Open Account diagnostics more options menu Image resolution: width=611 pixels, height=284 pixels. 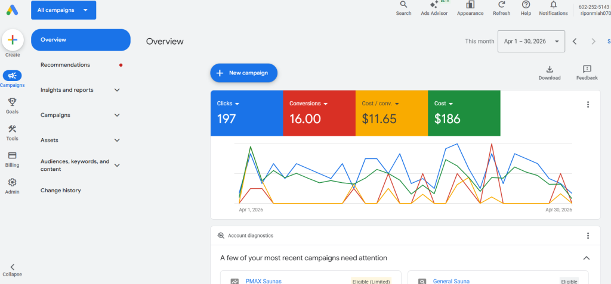pos(588,235)
